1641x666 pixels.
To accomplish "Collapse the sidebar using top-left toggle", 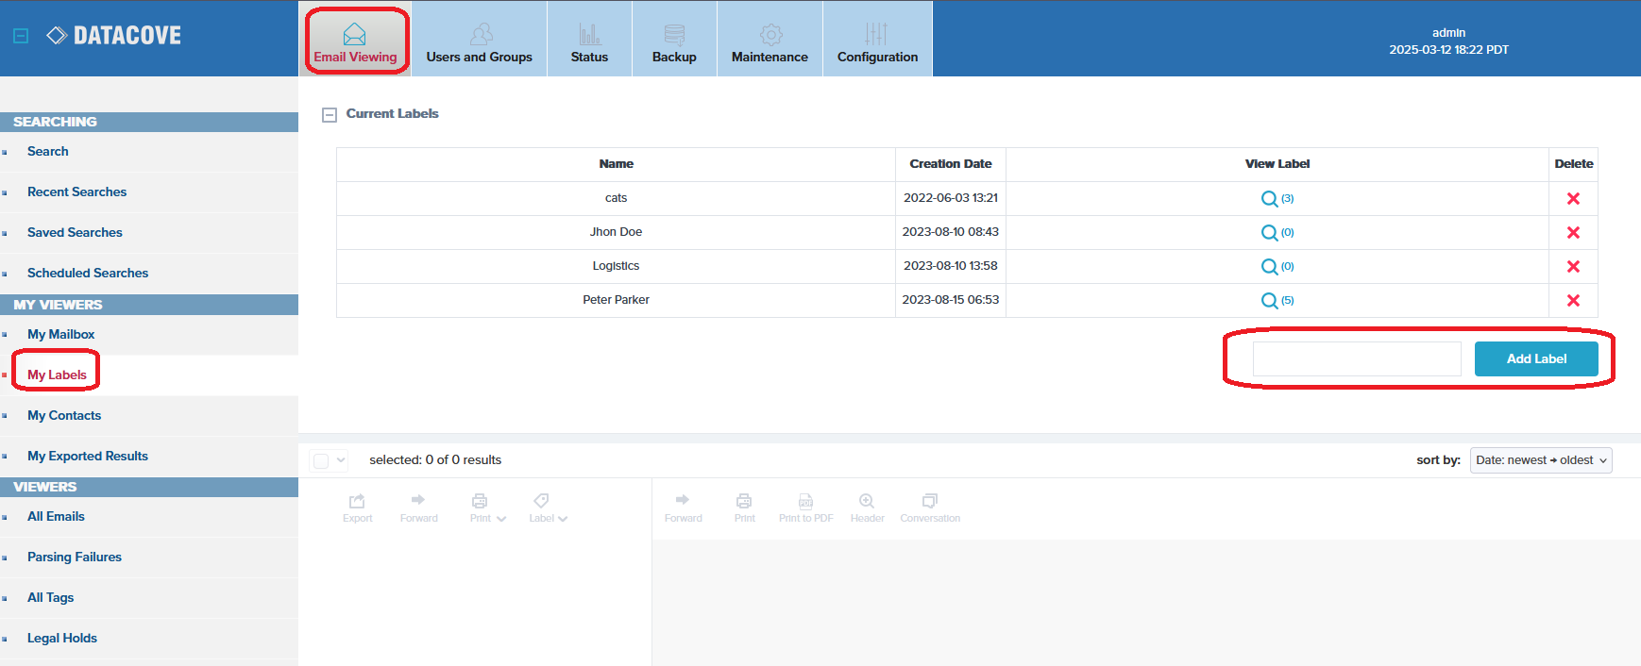I will coord(21,36).
